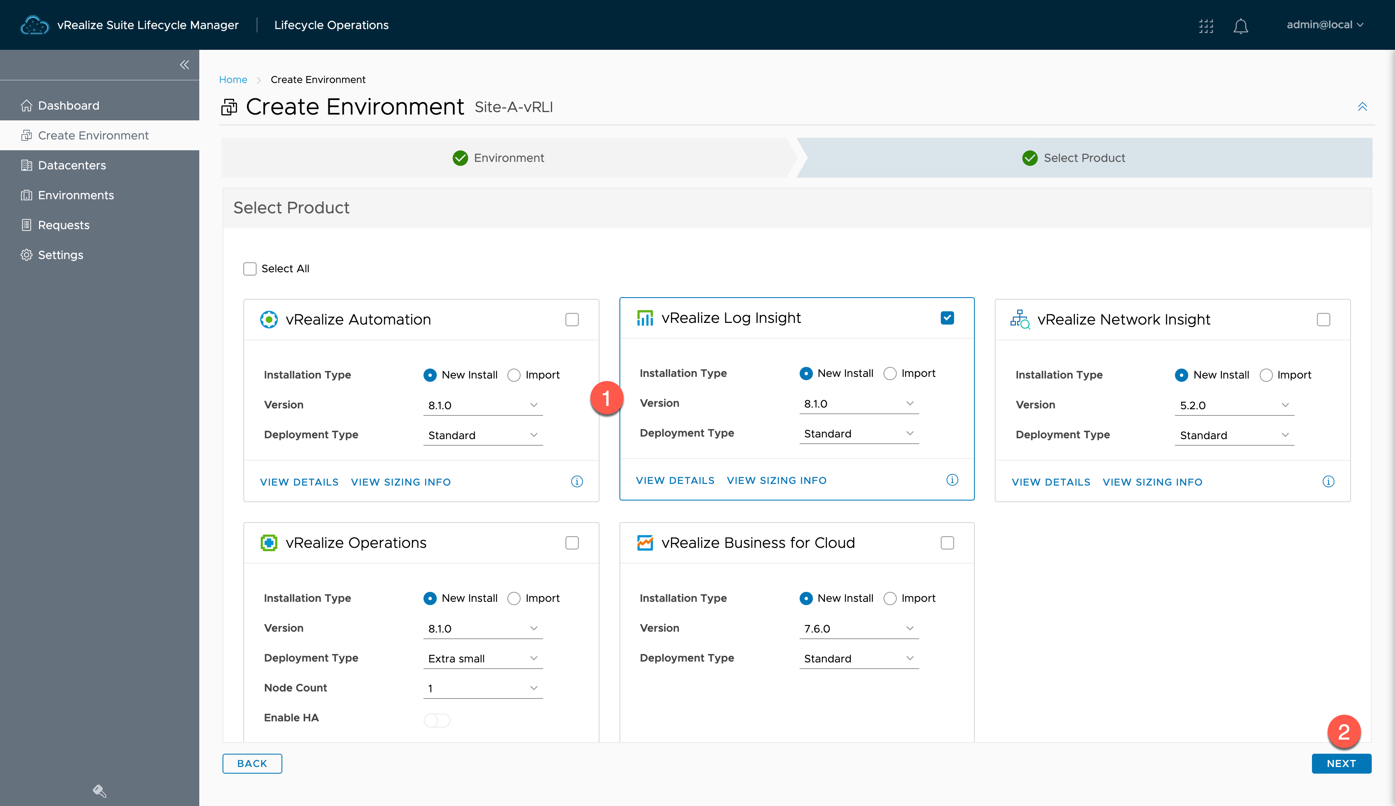The height and width of the screenshot is (806, 1395).
Task: Open vRealize Network Insight Deployment Type dropdown
Action: pyautogui.click(x=1234, y=435)
